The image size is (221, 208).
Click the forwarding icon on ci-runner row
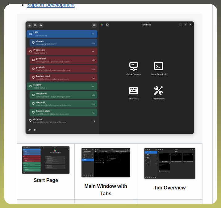click(94, 121)
